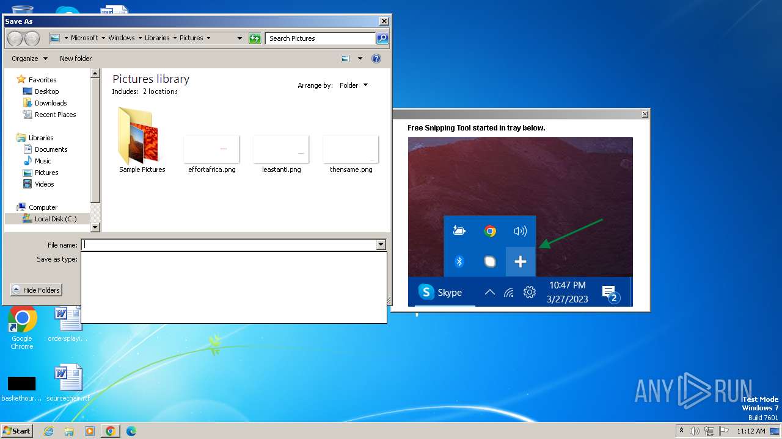Select the thensame.png file

(x=351, y=155)
